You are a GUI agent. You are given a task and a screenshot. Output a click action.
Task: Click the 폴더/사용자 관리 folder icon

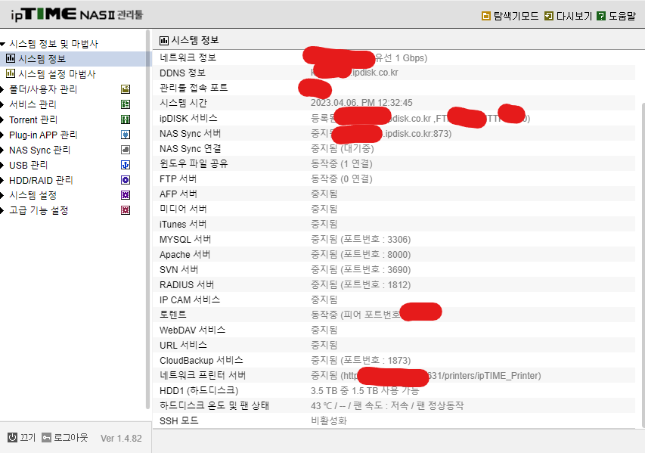[126, 89]
